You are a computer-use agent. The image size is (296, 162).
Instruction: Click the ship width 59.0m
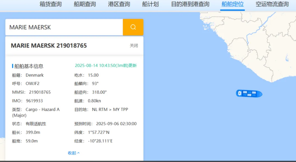tap(32, 141)
